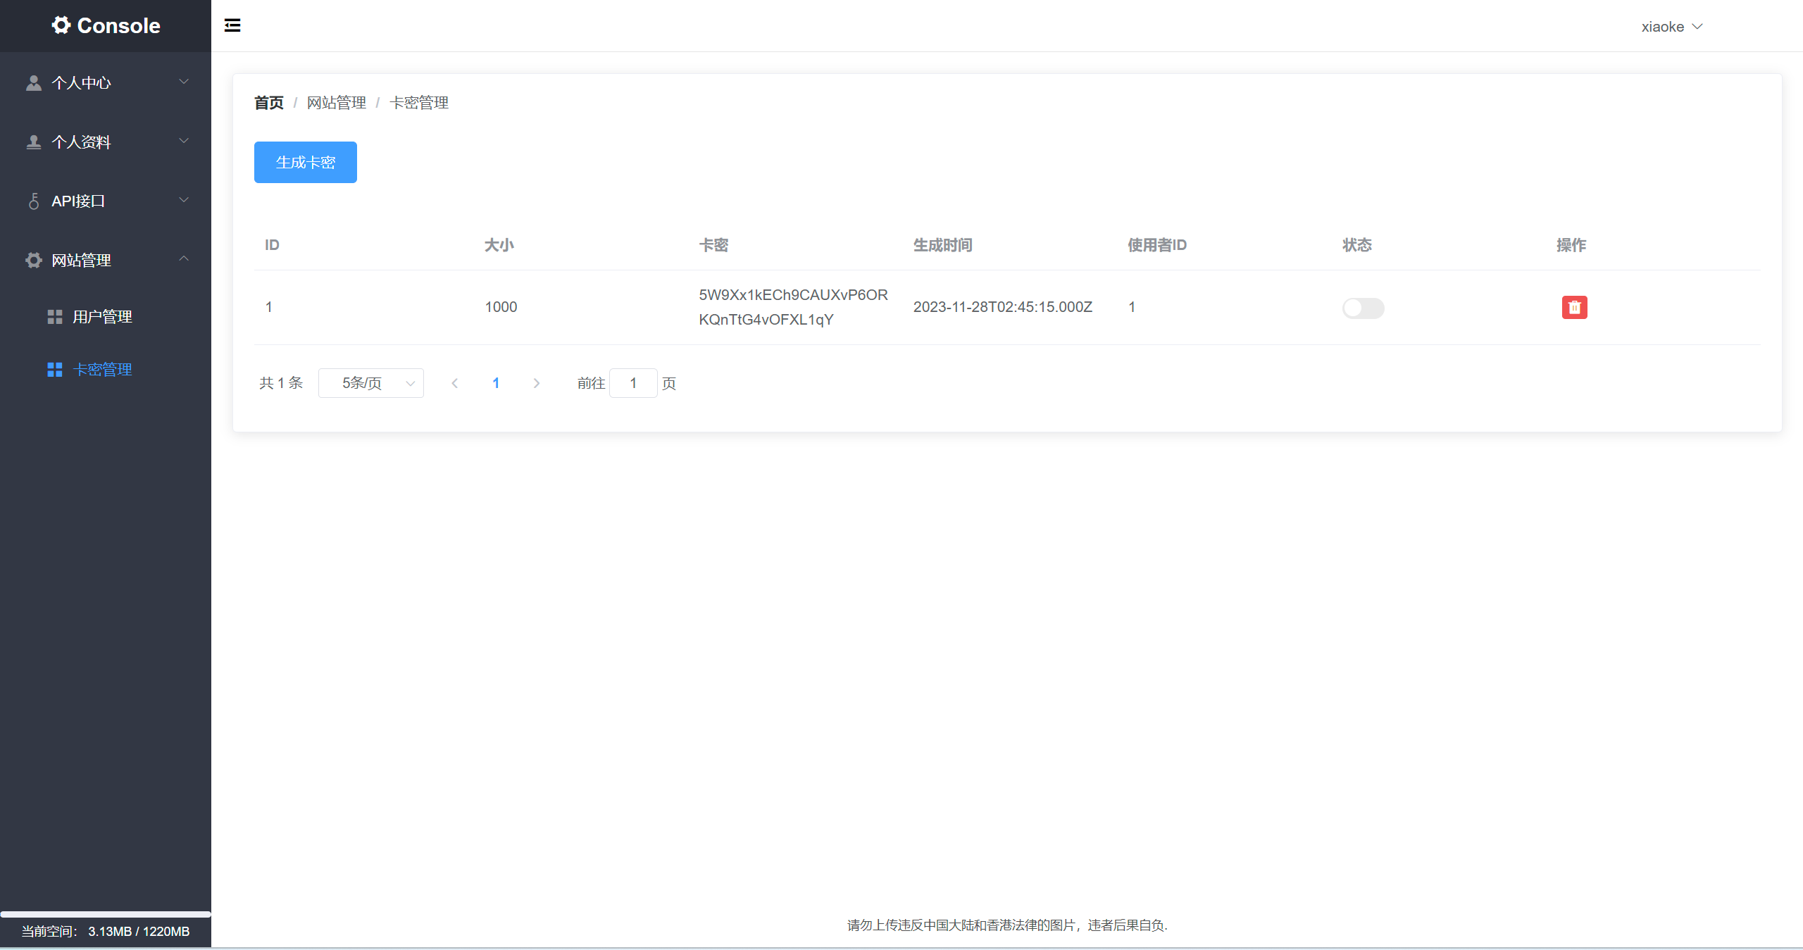
Task: Click the Console gear logo icon
Action: [61, 25]
